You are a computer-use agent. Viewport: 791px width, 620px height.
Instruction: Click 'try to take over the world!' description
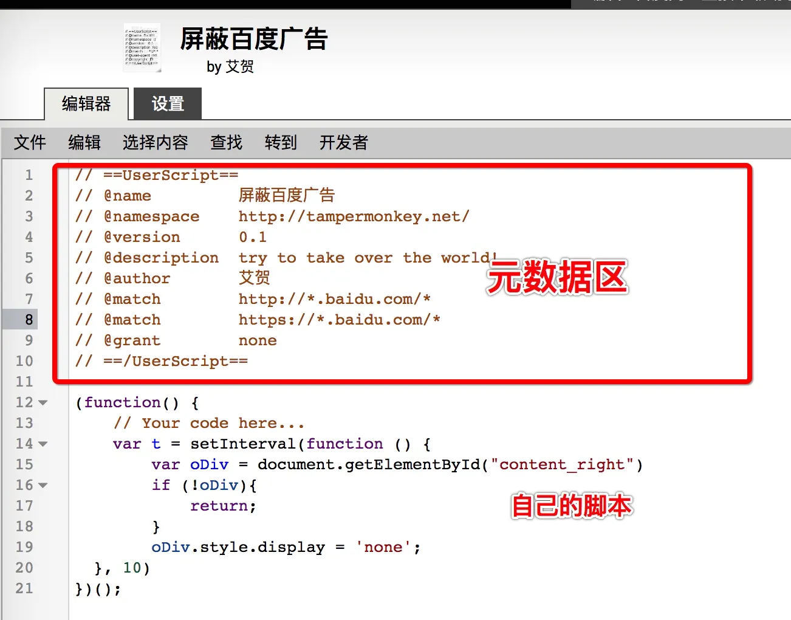[x=368, y=258]
